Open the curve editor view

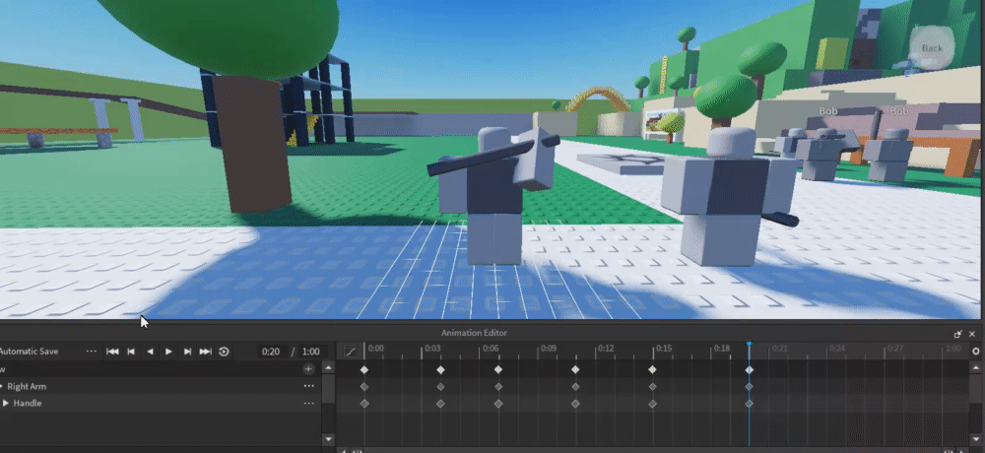pos(351,352)
